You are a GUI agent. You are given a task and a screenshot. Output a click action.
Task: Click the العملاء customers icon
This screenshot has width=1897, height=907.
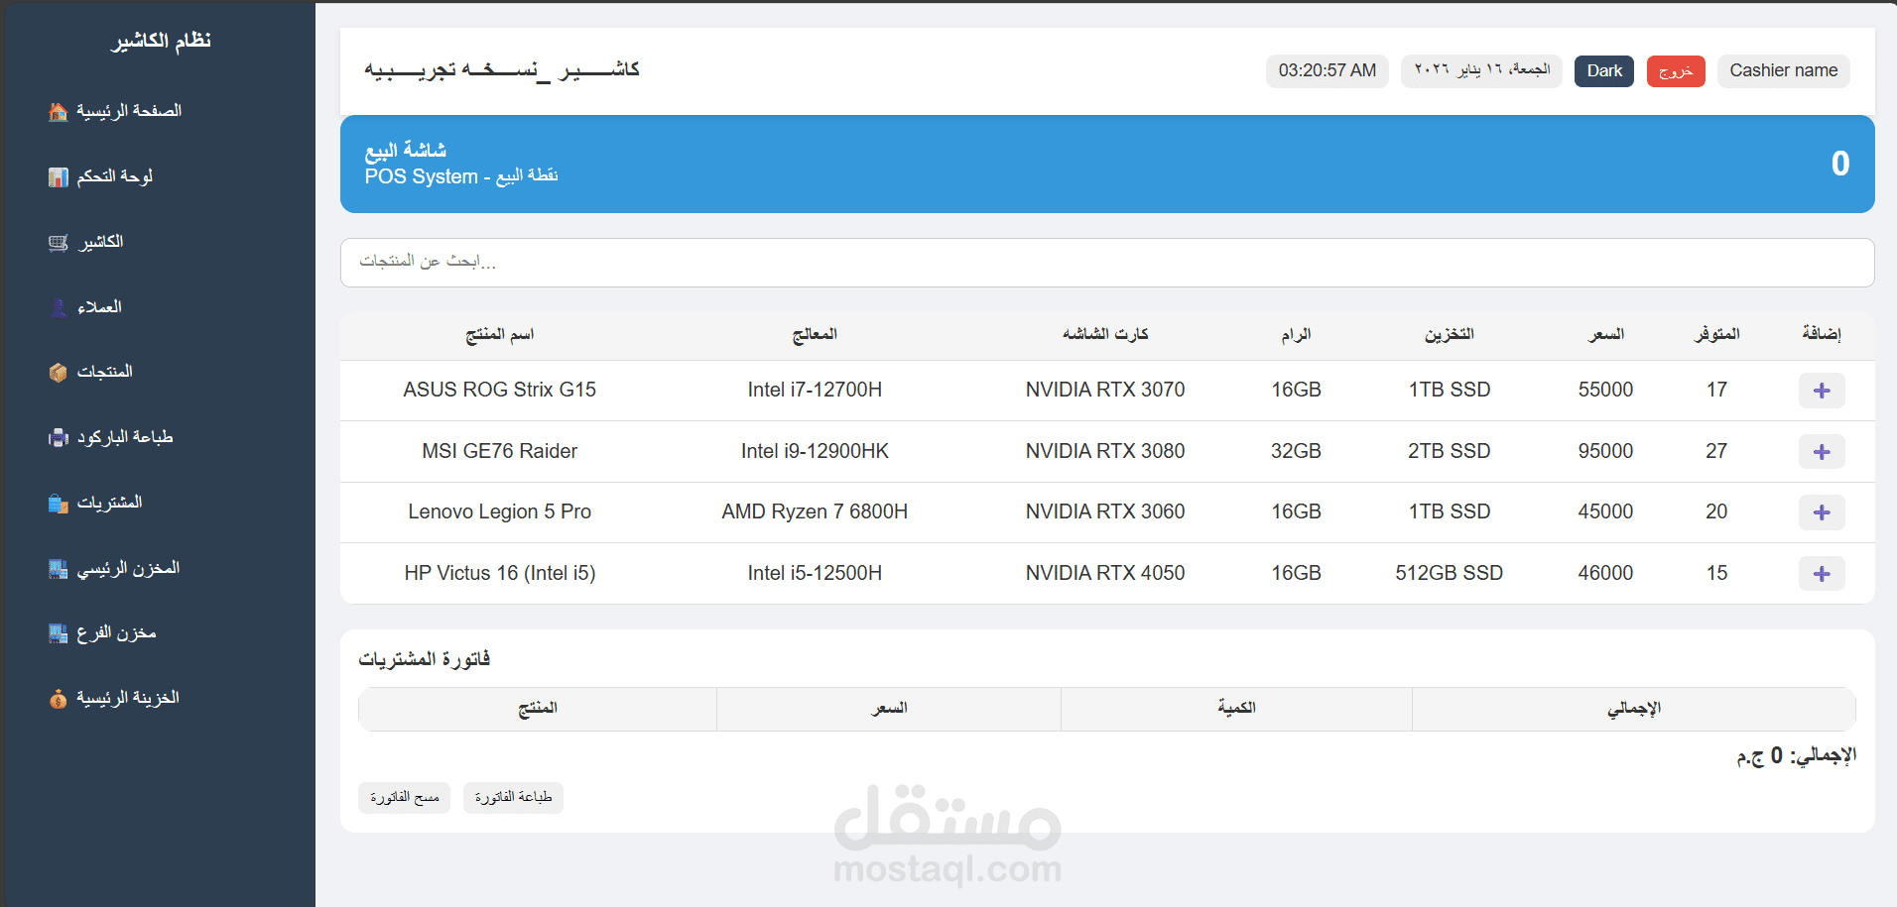pyautogui.click(x=57, y=307)
